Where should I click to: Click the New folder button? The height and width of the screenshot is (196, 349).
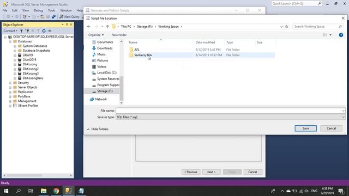119,35
